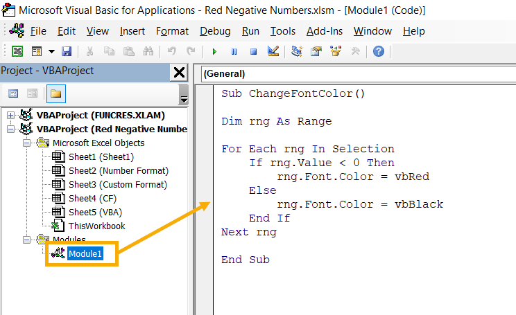Click the Reset stop icon
Image resolution: width=516 pixels, height=315 pixels.
253,51
